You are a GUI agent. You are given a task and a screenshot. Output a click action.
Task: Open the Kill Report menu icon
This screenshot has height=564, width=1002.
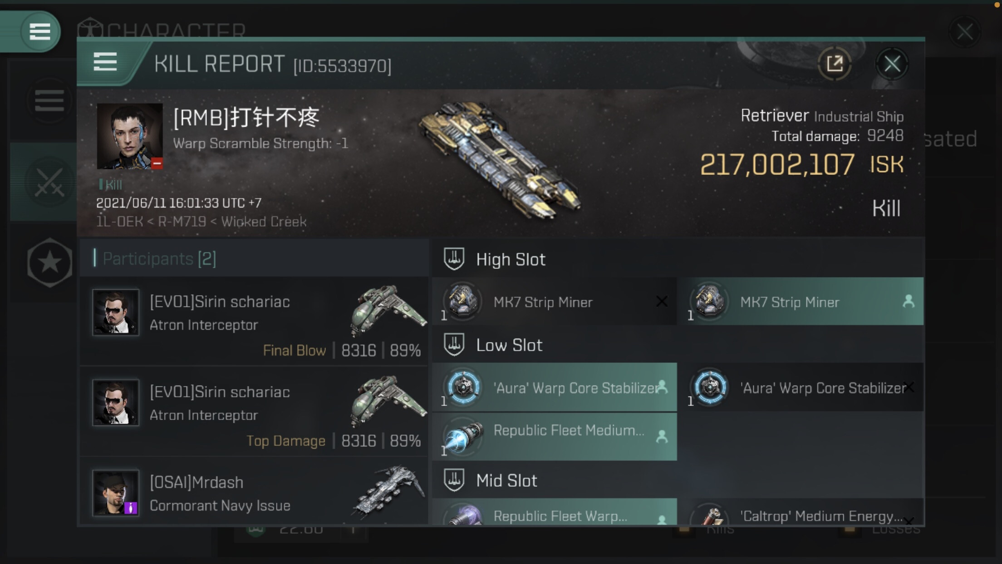pos(105,62)
